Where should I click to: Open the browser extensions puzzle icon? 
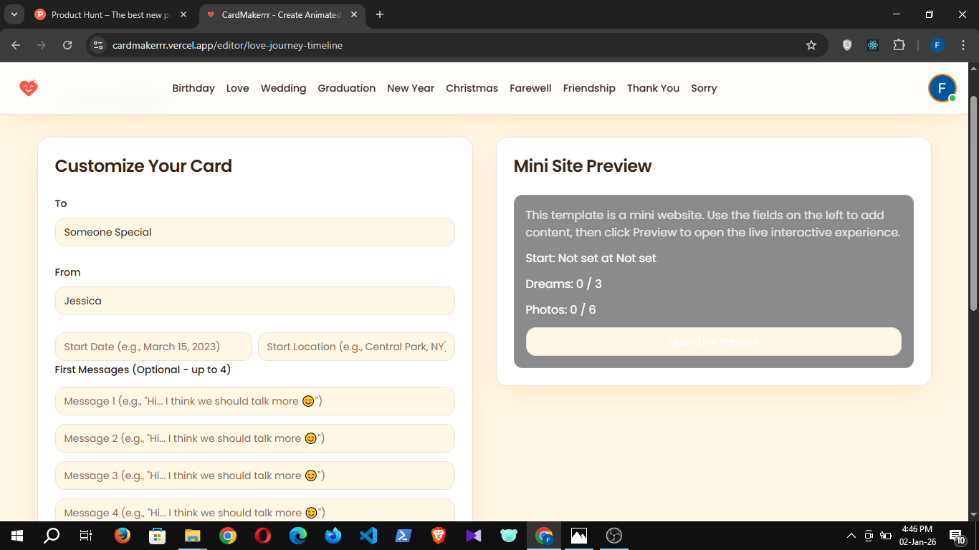pyautogui.click(x=899, y=44)
